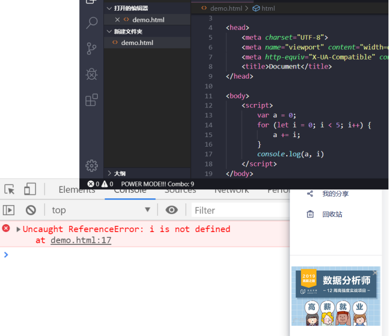Open 回收站 recycle bin entry
389x336 pixels.
coord(332,214)
